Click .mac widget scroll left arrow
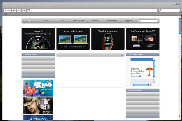This screenshot has width=182, height=121. pyautogui.click(x=131, y=85)
